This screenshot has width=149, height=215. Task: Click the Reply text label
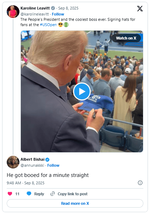pos(39,194)
